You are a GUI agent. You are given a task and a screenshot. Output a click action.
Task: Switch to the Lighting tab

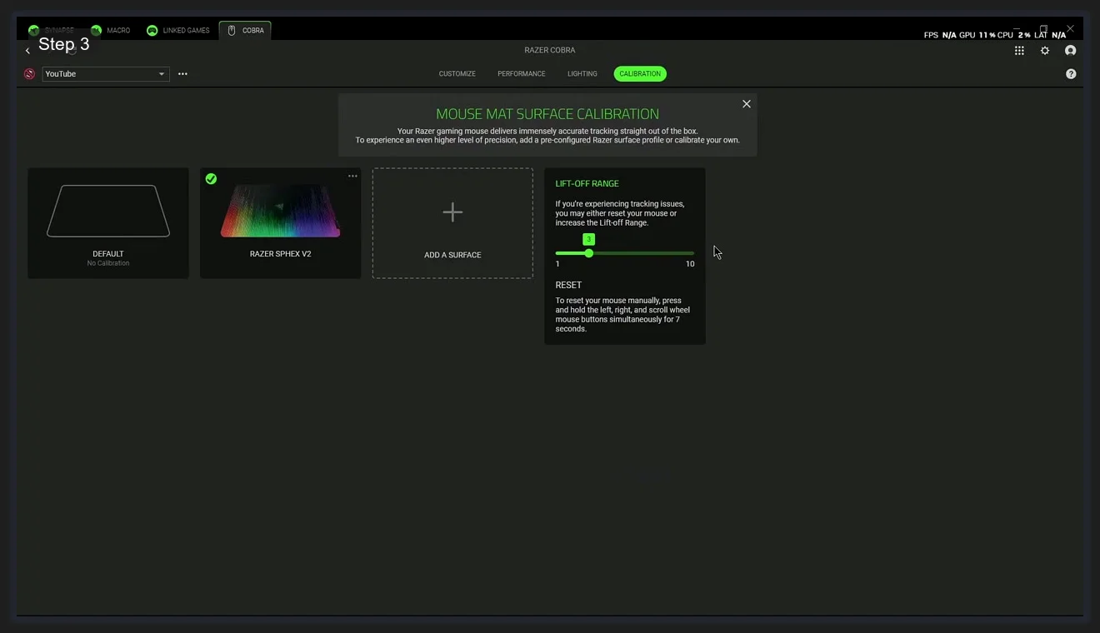pos(582,73)
